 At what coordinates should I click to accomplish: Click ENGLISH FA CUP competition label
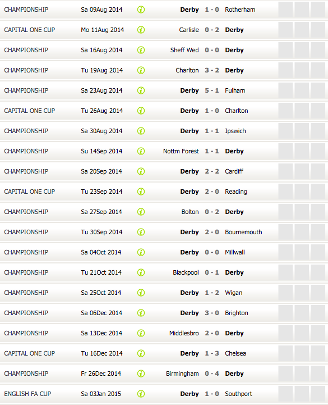click(27, 394)
